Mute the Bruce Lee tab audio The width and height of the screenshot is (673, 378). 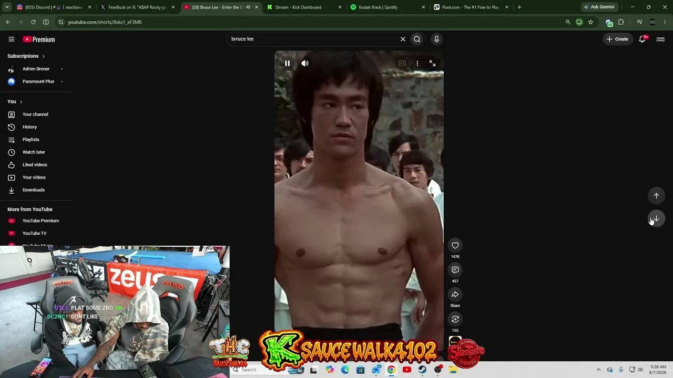tap(248, 7)
